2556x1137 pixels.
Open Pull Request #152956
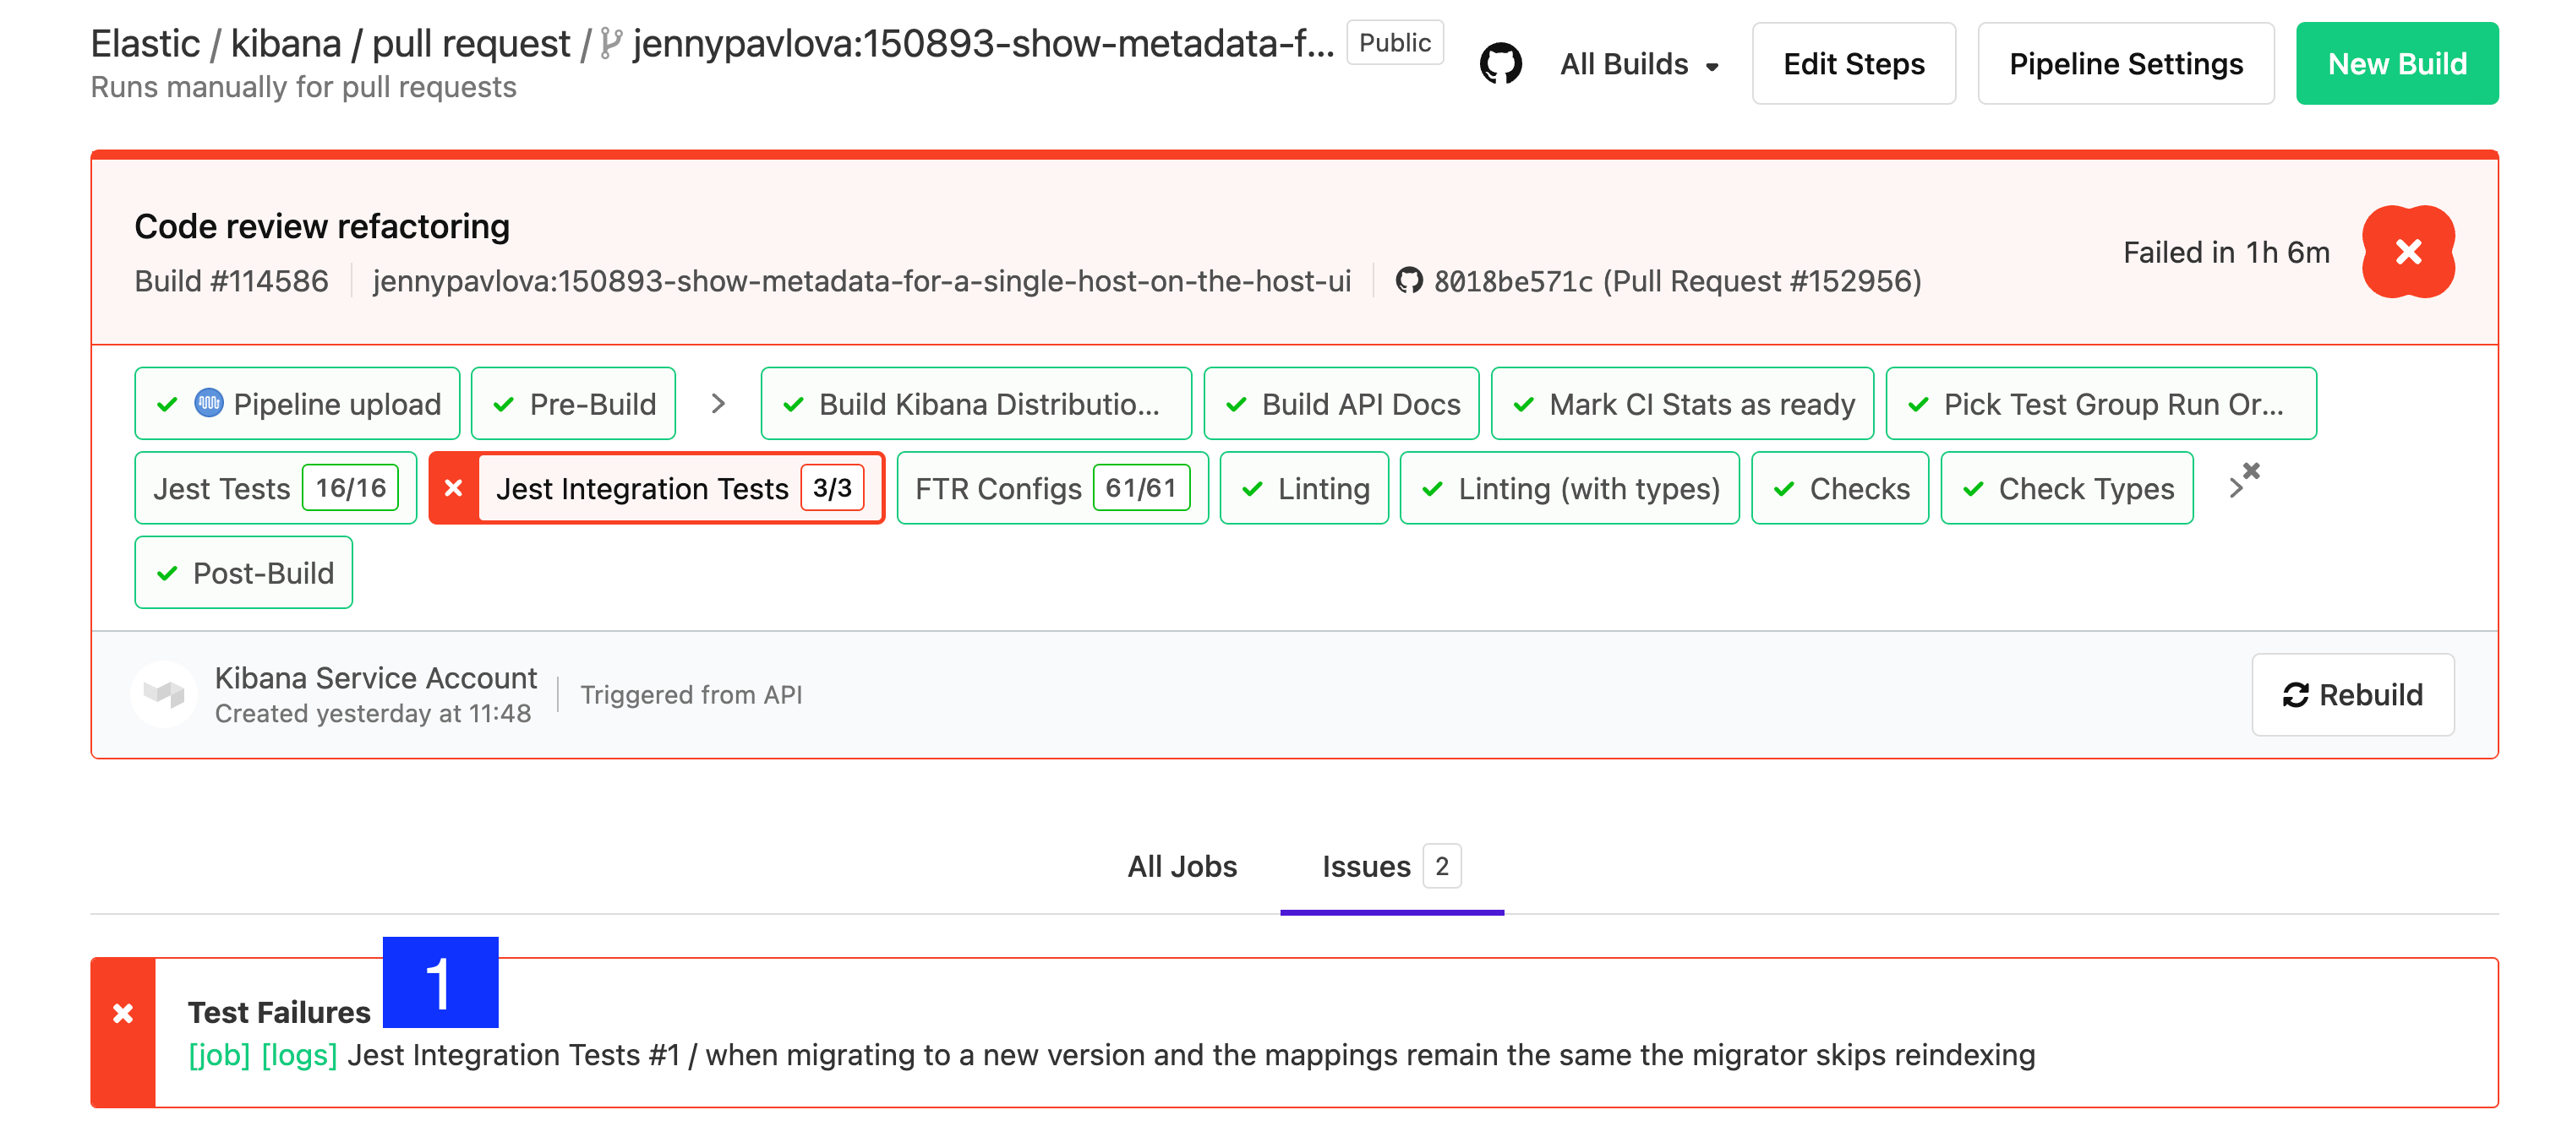coord(1761,280)
